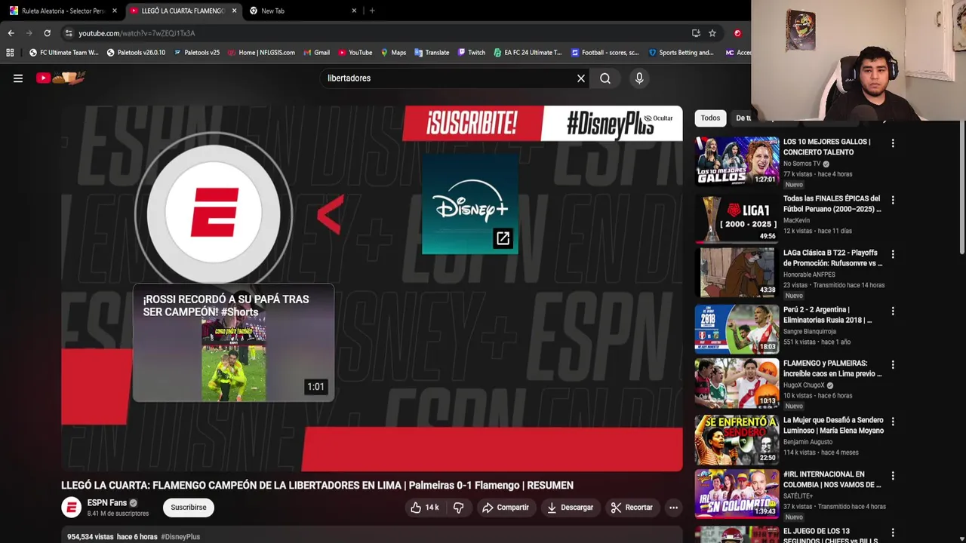Image resolution: width=966 pixels, height=543 pixels.
Task: Reload the page with refresh icon
Action: 47,33
